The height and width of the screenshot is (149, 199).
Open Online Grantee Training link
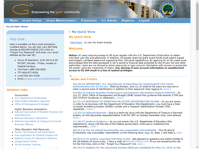(27, 144)
